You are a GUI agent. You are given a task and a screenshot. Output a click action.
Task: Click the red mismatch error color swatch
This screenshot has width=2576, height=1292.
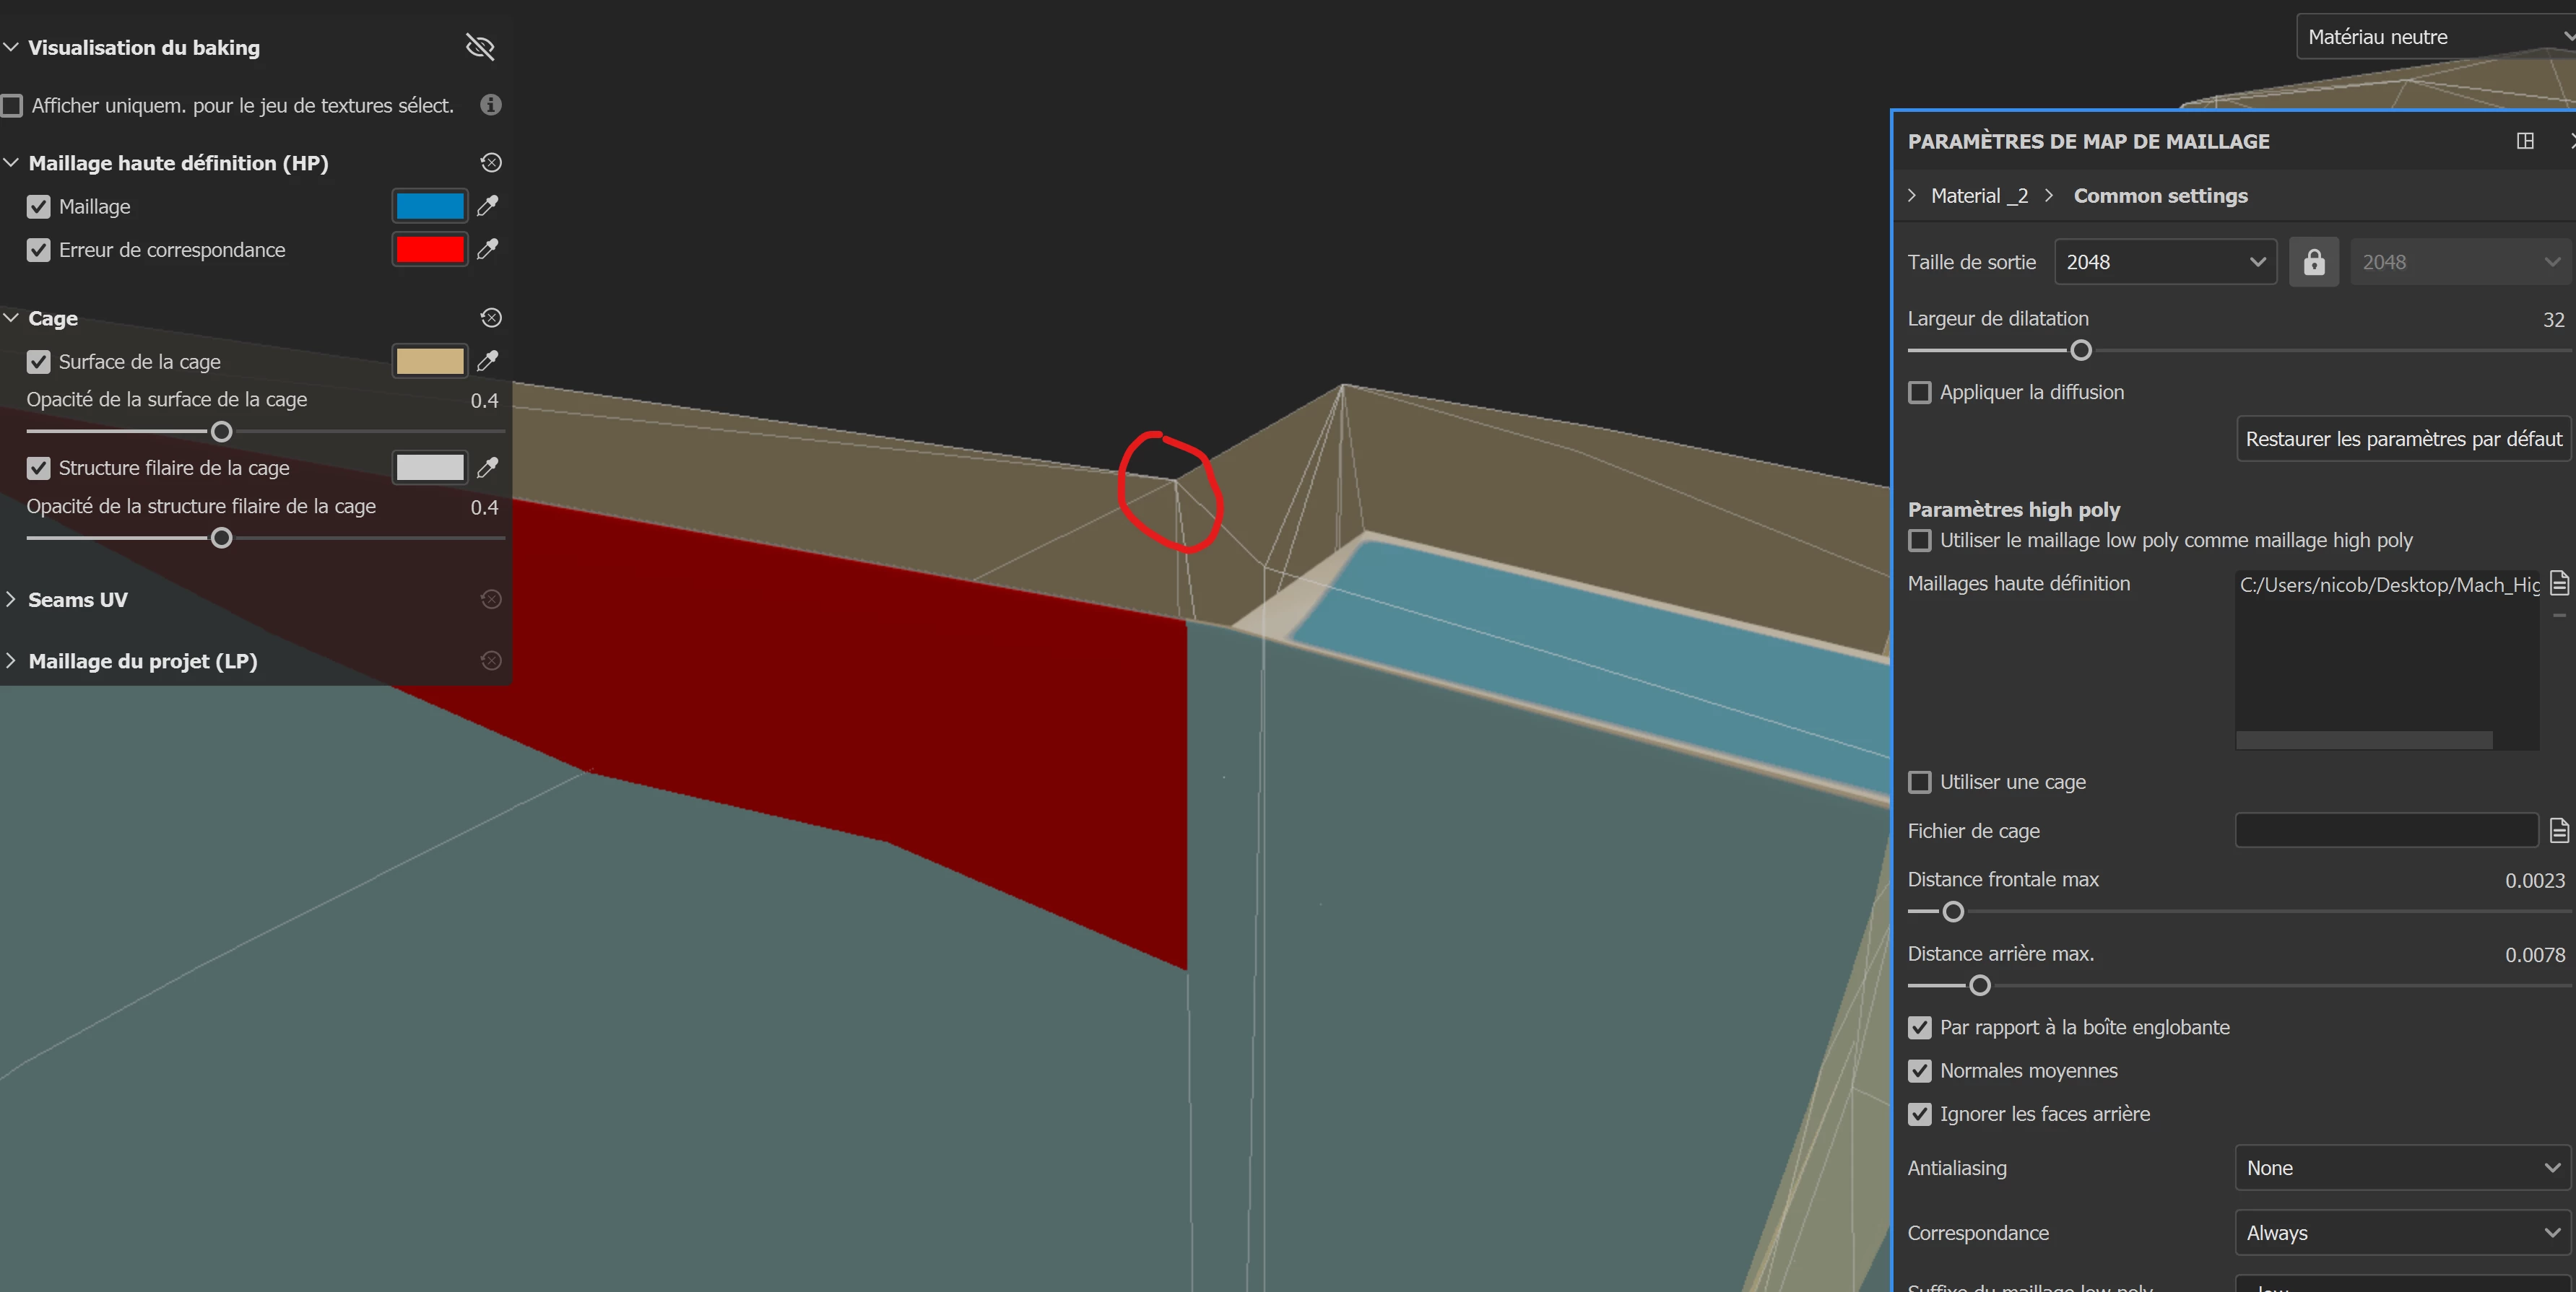tap(430, 249)
